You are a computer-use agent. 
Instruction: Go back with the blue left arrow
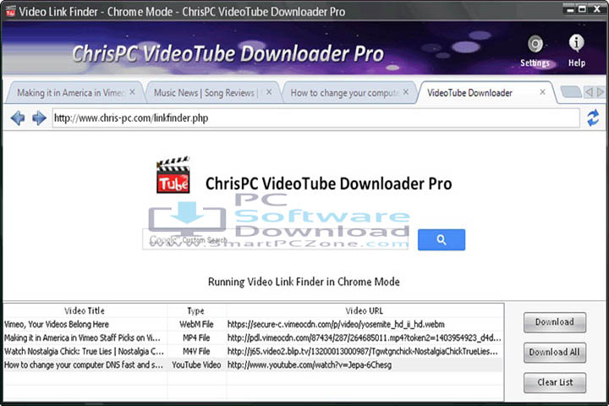click(x=18, y=118)
